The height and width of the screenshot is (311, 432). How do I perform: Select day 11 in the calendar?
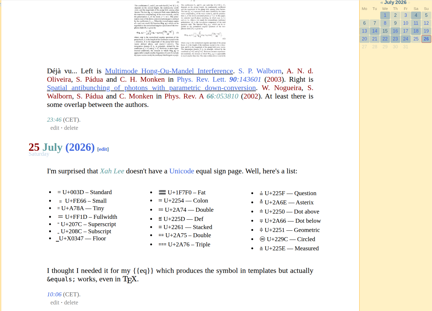(x=416, y=23)
